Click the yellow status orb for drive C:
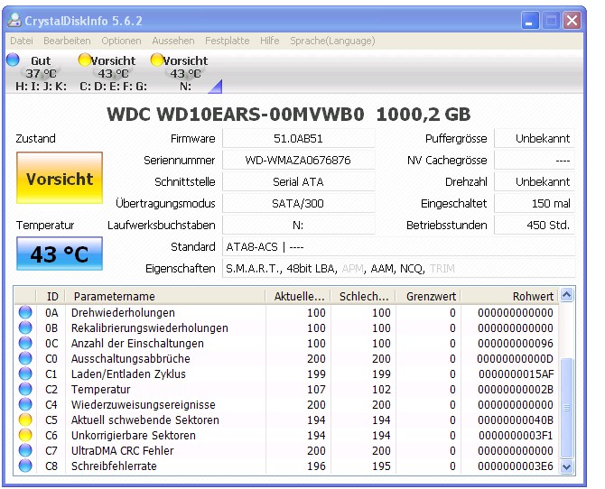The height and width of the screenshot is (489, 605). (85, 60)
